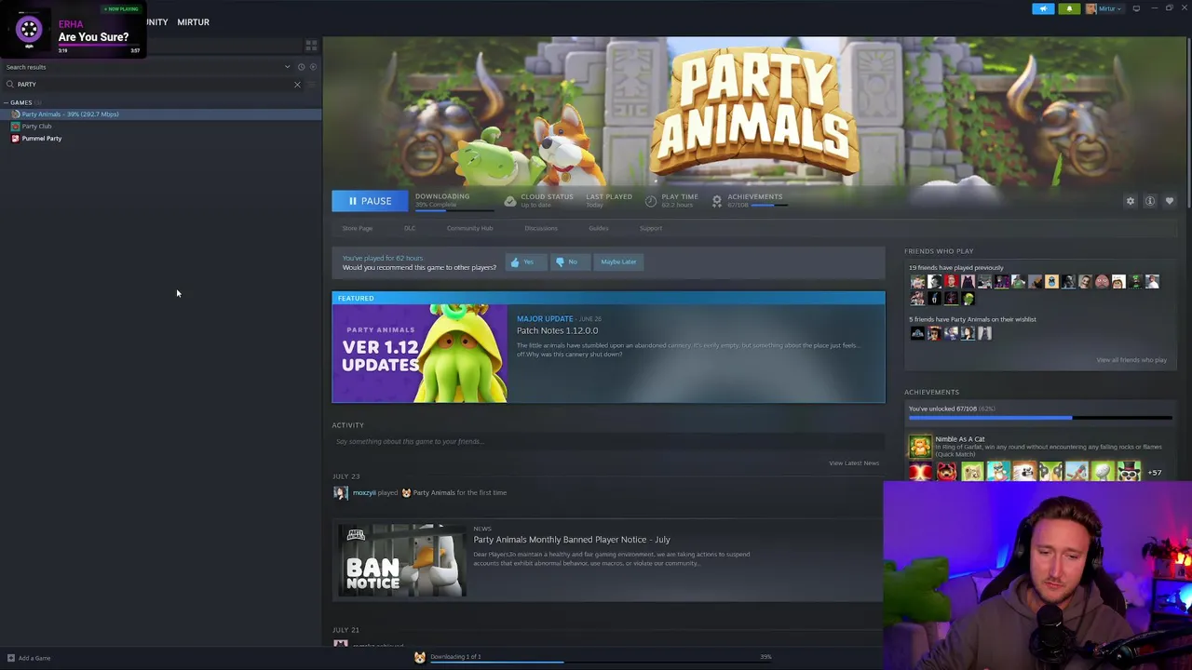This screenshot has height=670, width=1192.
Task: Open the MIRTUR profile tab
Action: click(x=193, y=22)
